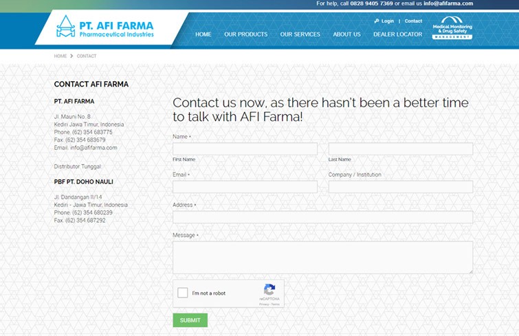Click the Phone (62) 354 683775 text
519x336 pixels.
(x=83, y=132)
